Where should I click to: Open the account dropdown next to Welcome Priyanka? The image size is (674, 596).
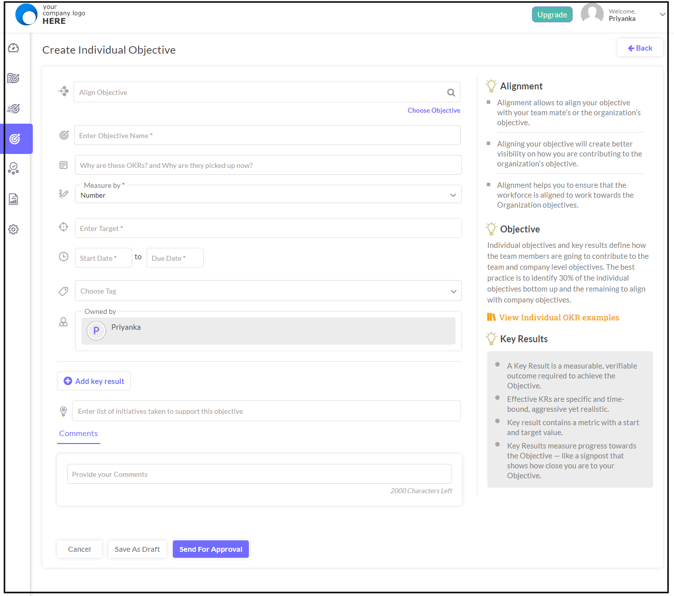point(663,14)
